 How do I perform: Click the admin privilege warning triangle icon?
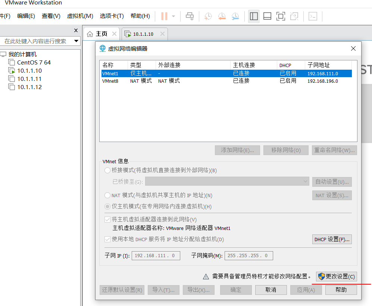(x=206, y=277)
